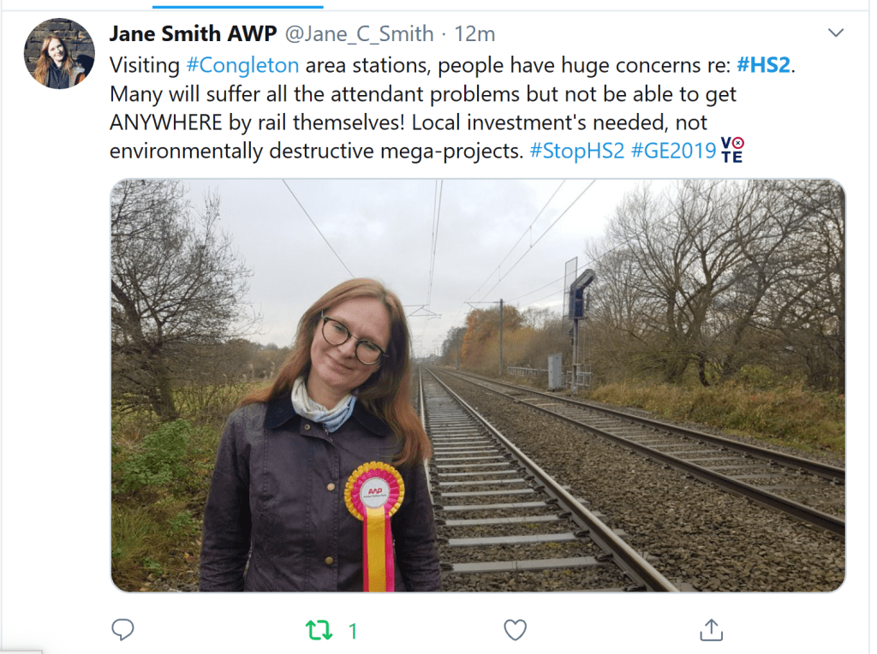Open the #Congleton hashtag

242,65
